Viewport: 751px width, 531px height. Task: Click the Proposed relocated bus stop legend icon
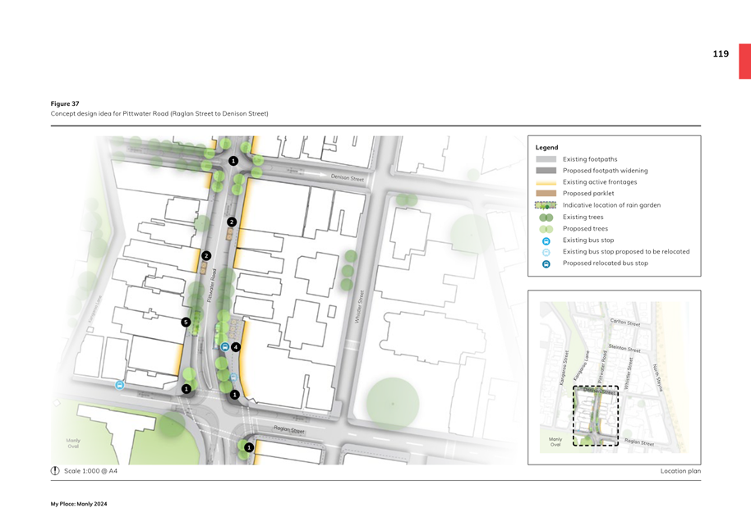(x=546, y=263)
